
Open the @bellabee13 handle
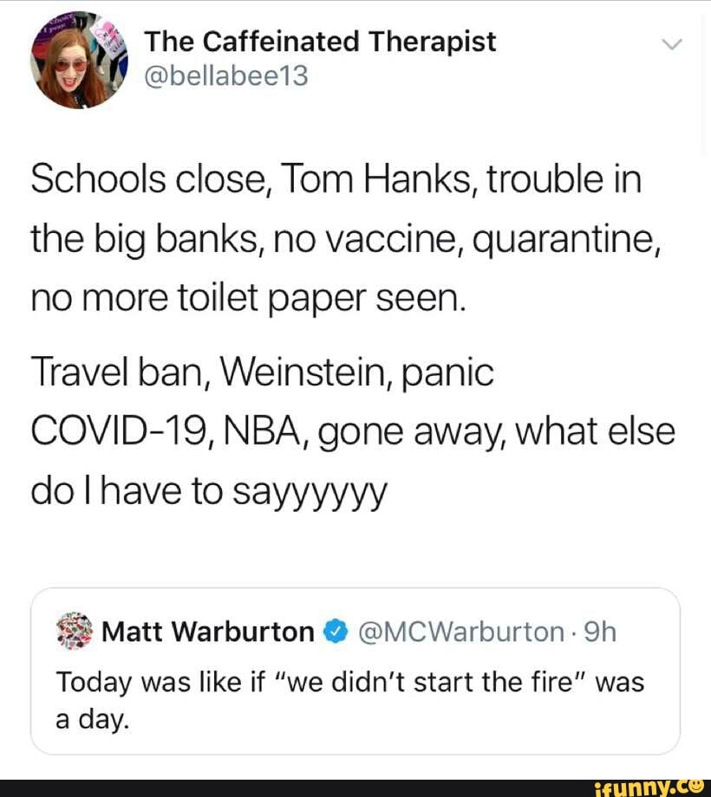[x=225, y=77]
